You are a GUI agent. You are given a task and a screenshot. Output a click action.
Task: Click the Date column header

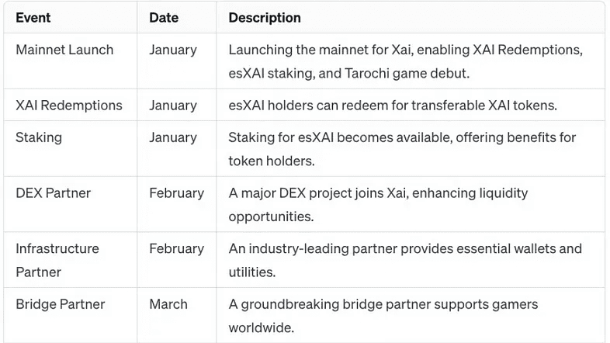tap(164, 18)
